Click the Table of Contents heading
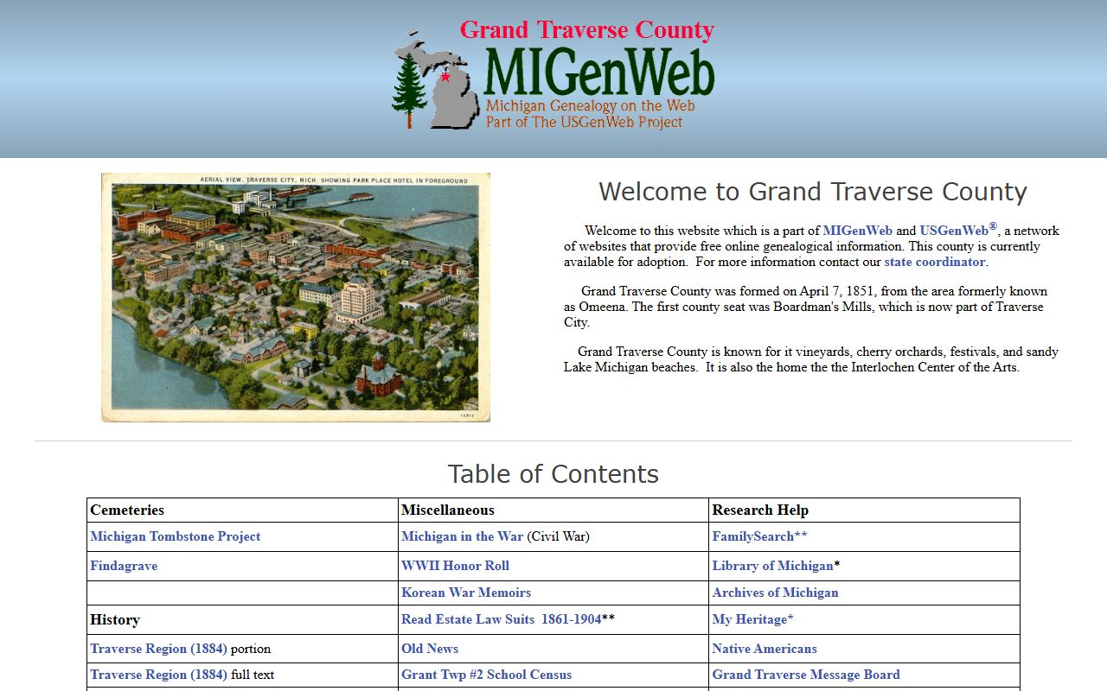The width and height of the screenshot is (1107, 691). (x=553, y=474)
